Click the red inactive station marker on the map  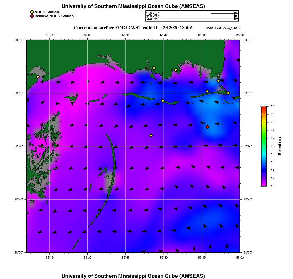207,127
